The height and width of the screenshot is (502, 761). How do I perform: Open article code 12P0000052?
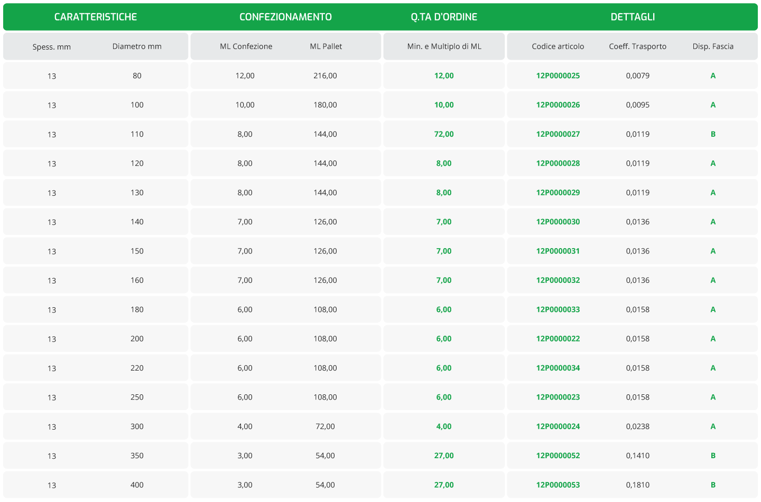pyautogui.click(x=558, y=456)
